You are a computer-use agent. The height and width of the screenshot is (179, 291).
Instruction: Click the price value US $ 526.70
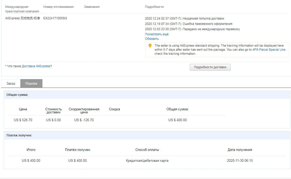[23, 120]
